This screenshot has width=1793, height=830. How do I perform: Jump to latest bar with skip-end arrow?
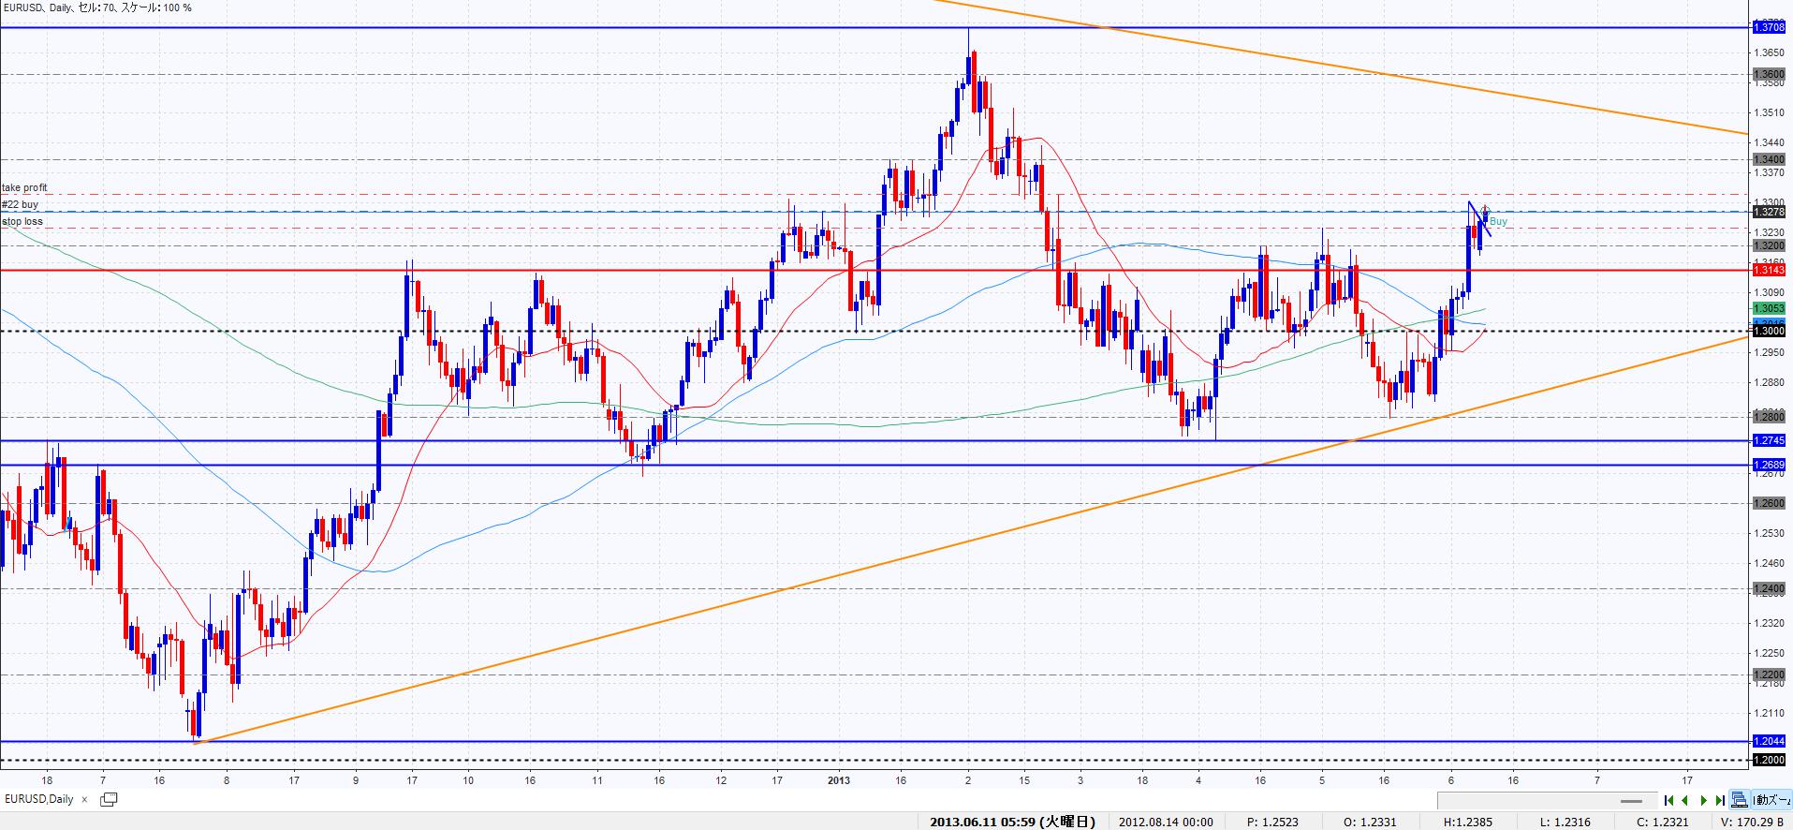1720,800
